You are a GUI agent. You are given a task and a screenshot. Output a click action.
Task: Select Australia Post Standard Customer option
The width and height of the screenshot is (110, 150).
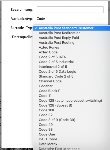click(x=71, y=28)
